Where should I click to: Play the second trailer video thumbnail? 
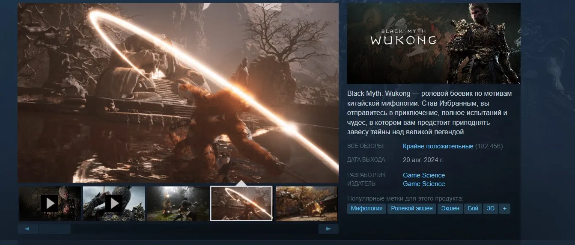114,204
